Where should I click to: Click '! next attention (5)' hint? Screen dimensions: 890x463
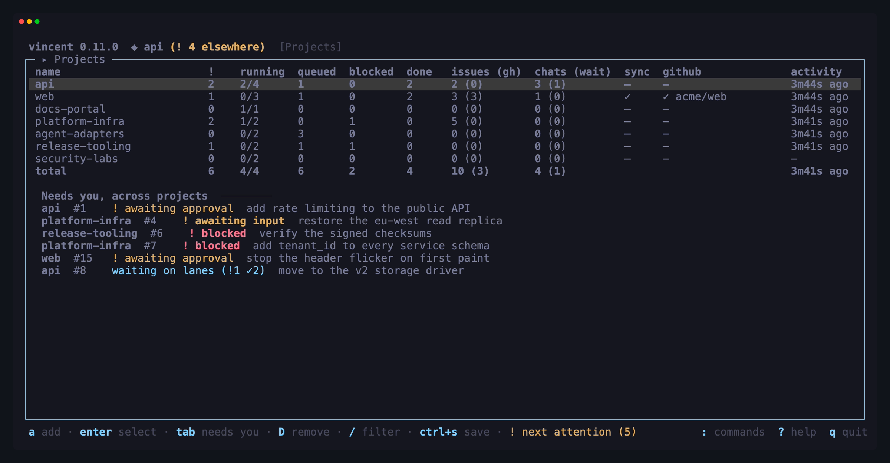[x=573, y=432]
